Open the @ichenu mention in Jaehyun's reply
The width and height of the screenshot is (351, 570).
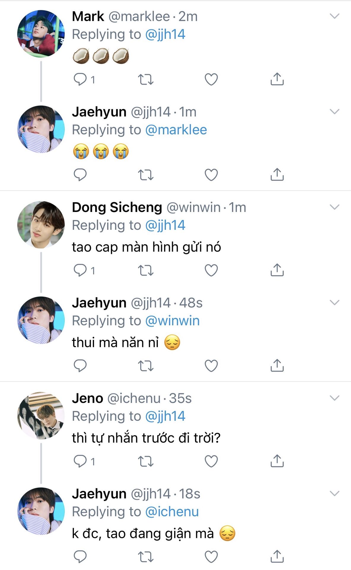click(172, 512)
